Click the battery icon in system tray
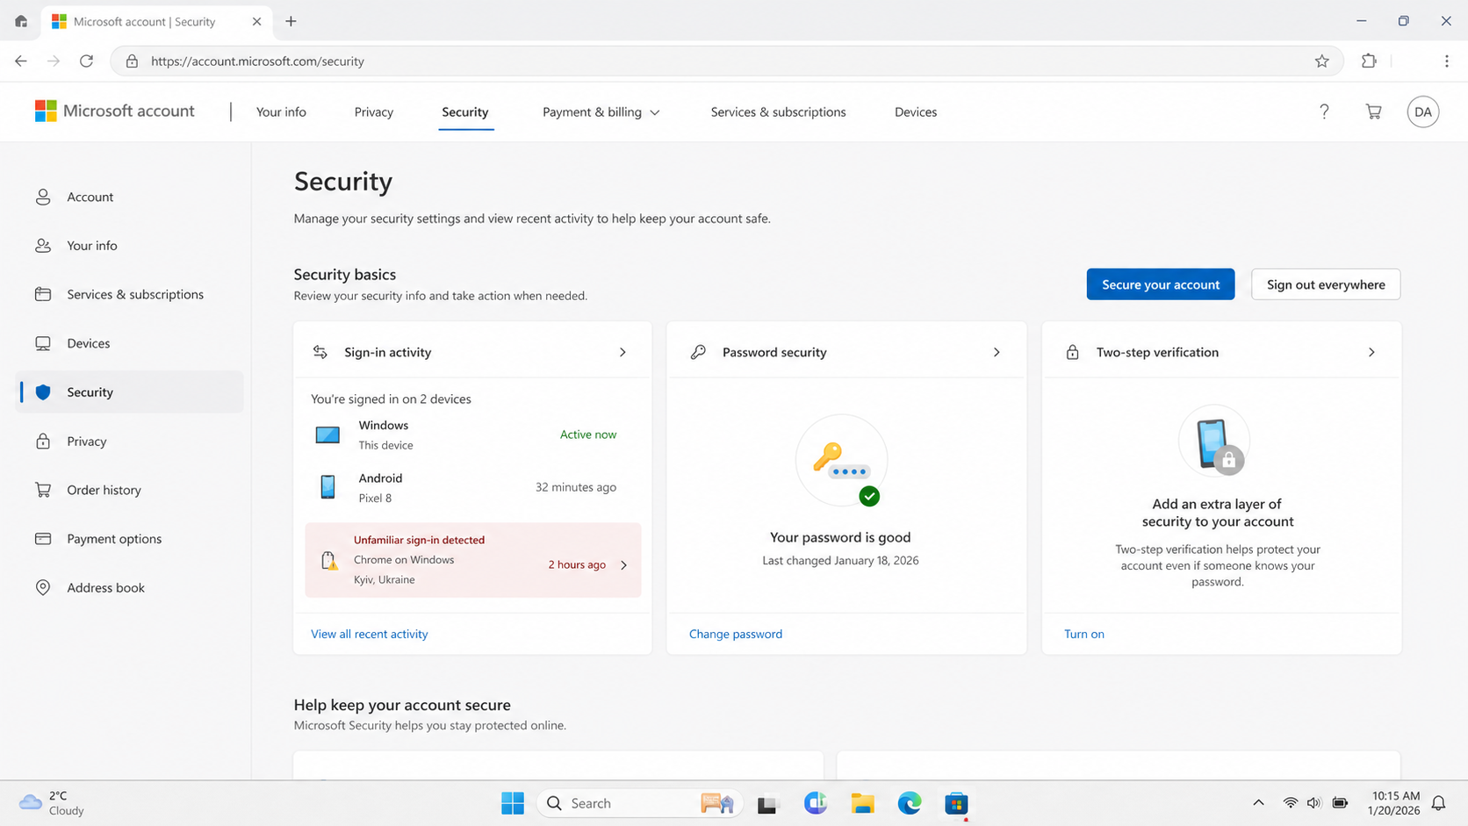 point(1340,803)
